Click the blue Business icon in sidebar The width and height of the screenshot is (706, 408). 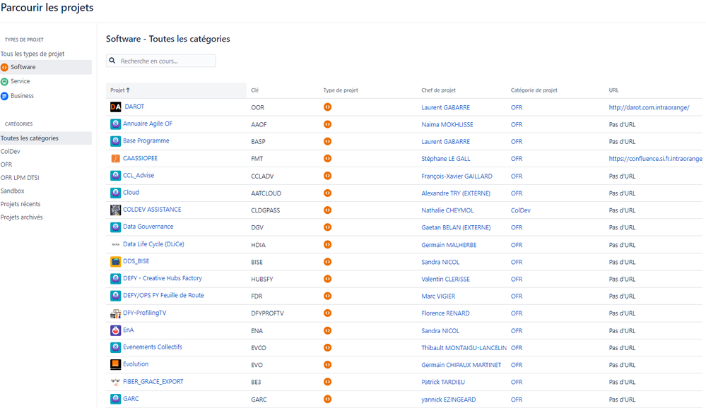4,96
